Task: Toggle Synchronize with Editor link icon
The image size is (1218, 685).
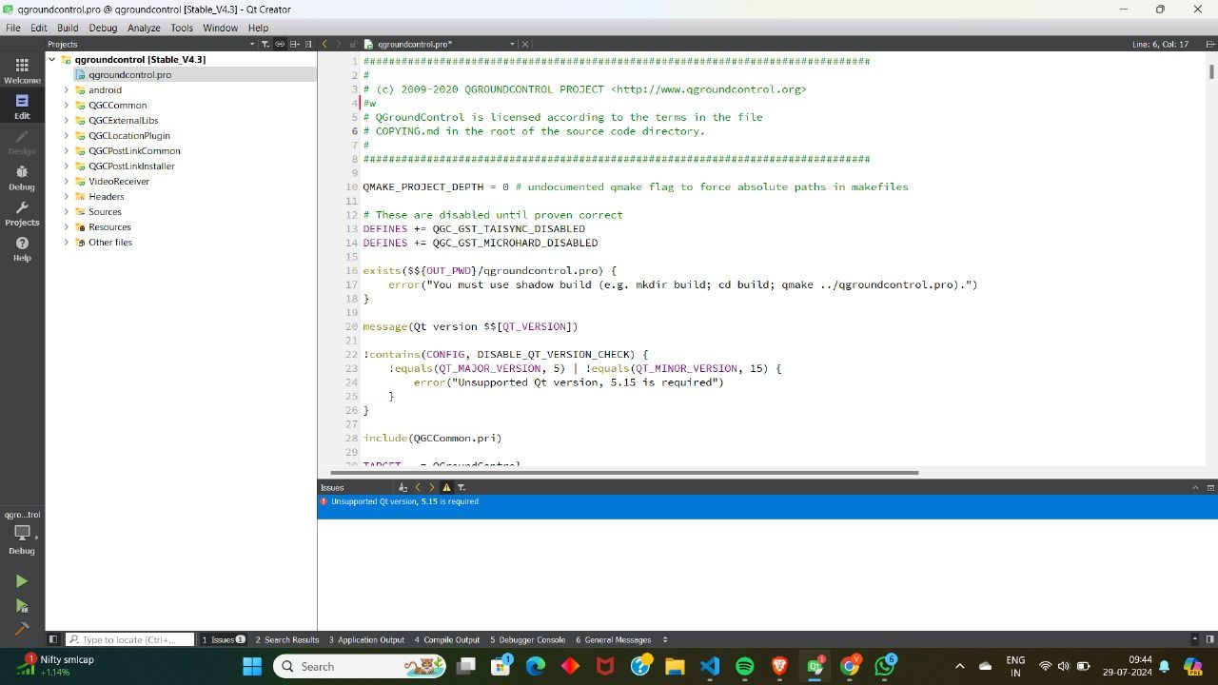Action: 280,44
